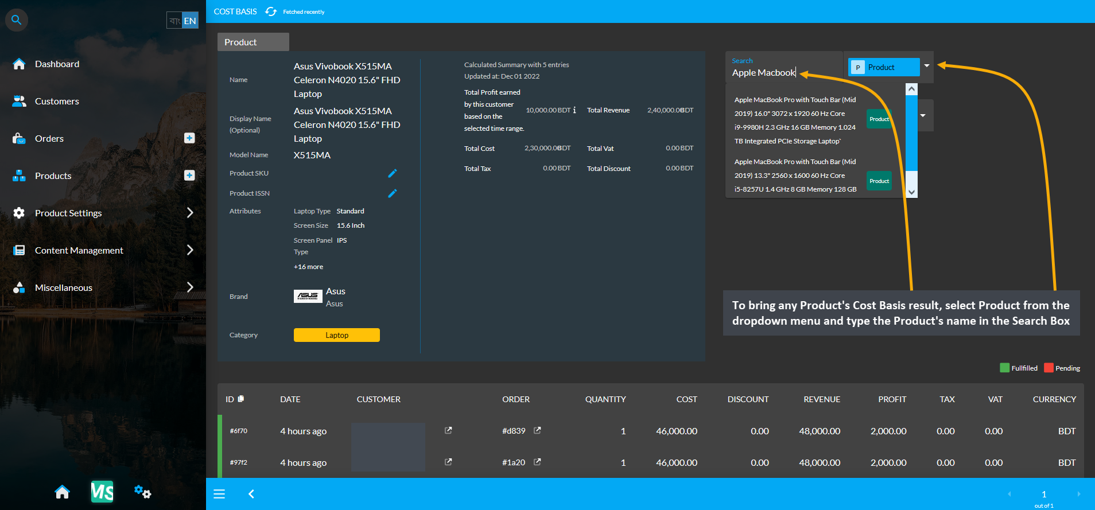Sort by the DATE column header
The height and width of the screenshot is (510, 1095).
pyautogui.click(x=290, y=399)
